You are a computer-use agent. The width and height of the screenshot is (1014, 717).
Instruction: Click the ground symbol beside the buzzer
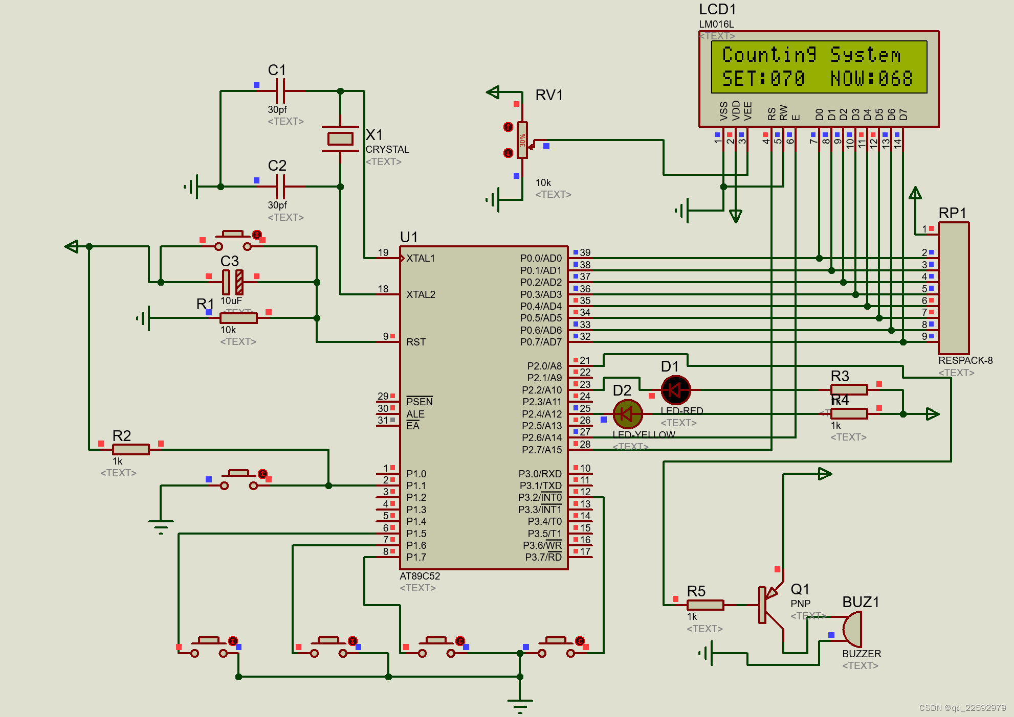click(x=706, y=653)
